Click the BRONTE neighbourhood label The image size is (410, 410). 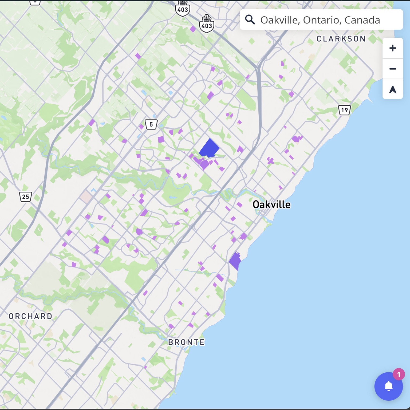click(186, 342)
